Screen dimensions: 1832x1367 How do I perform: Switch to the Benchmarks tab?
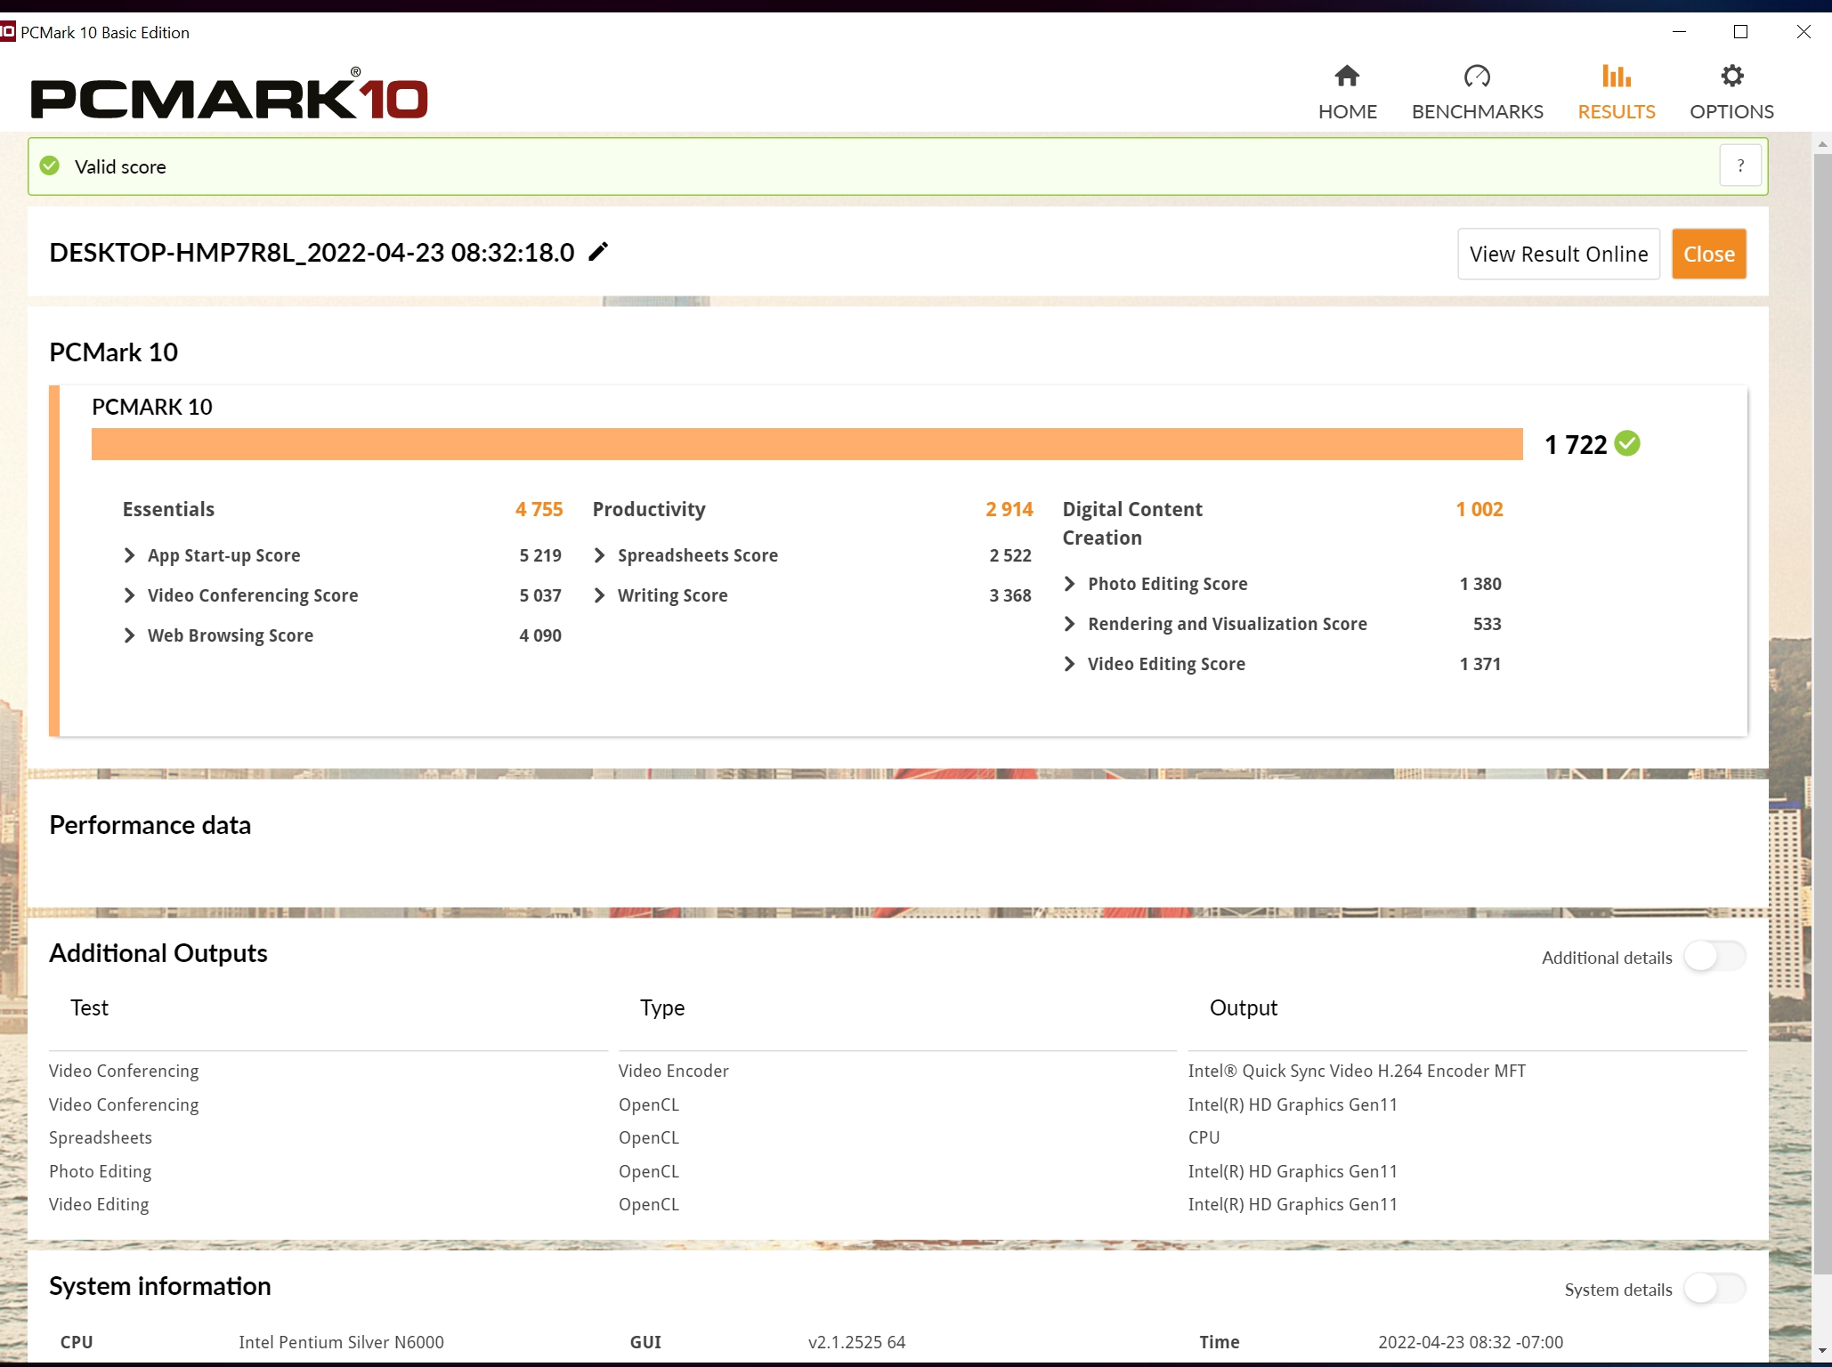coord(1477,93)
